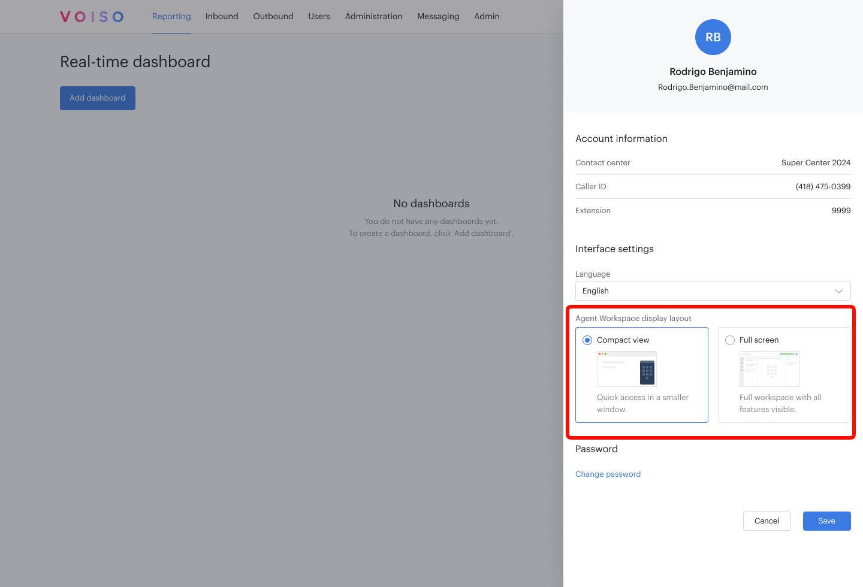Select the Full screen radio button
The image size is (863, 587).
coord(730,340)
